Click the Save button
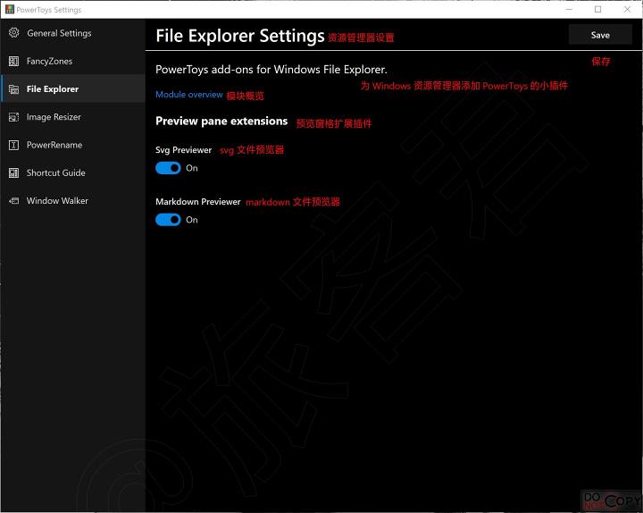 point(600,35)
